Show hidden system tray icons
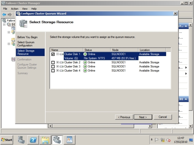The image size is (194, 145). coord(152,140)
